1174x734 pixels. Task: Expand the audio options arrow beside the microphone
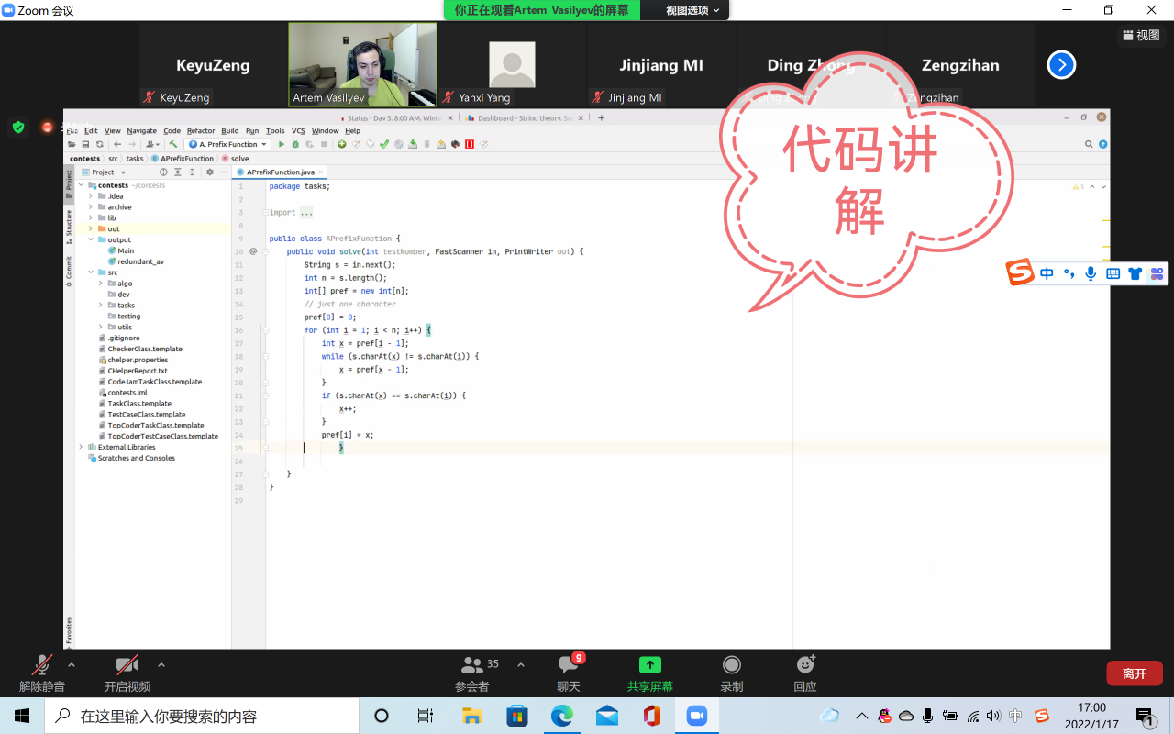[72, 664]
